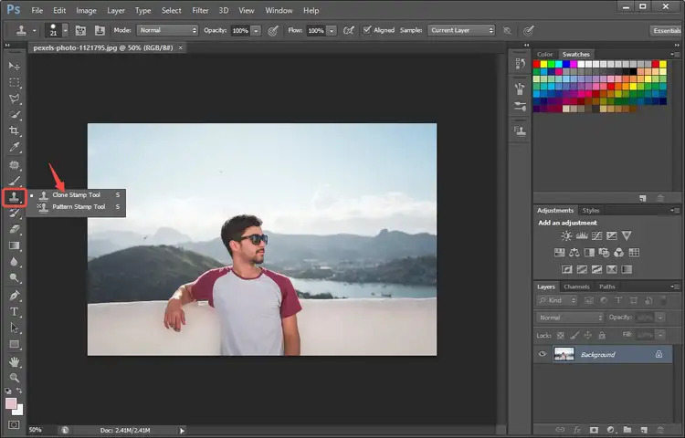
Task: Choose the Healing Brush tool
Action: [15, 165]
